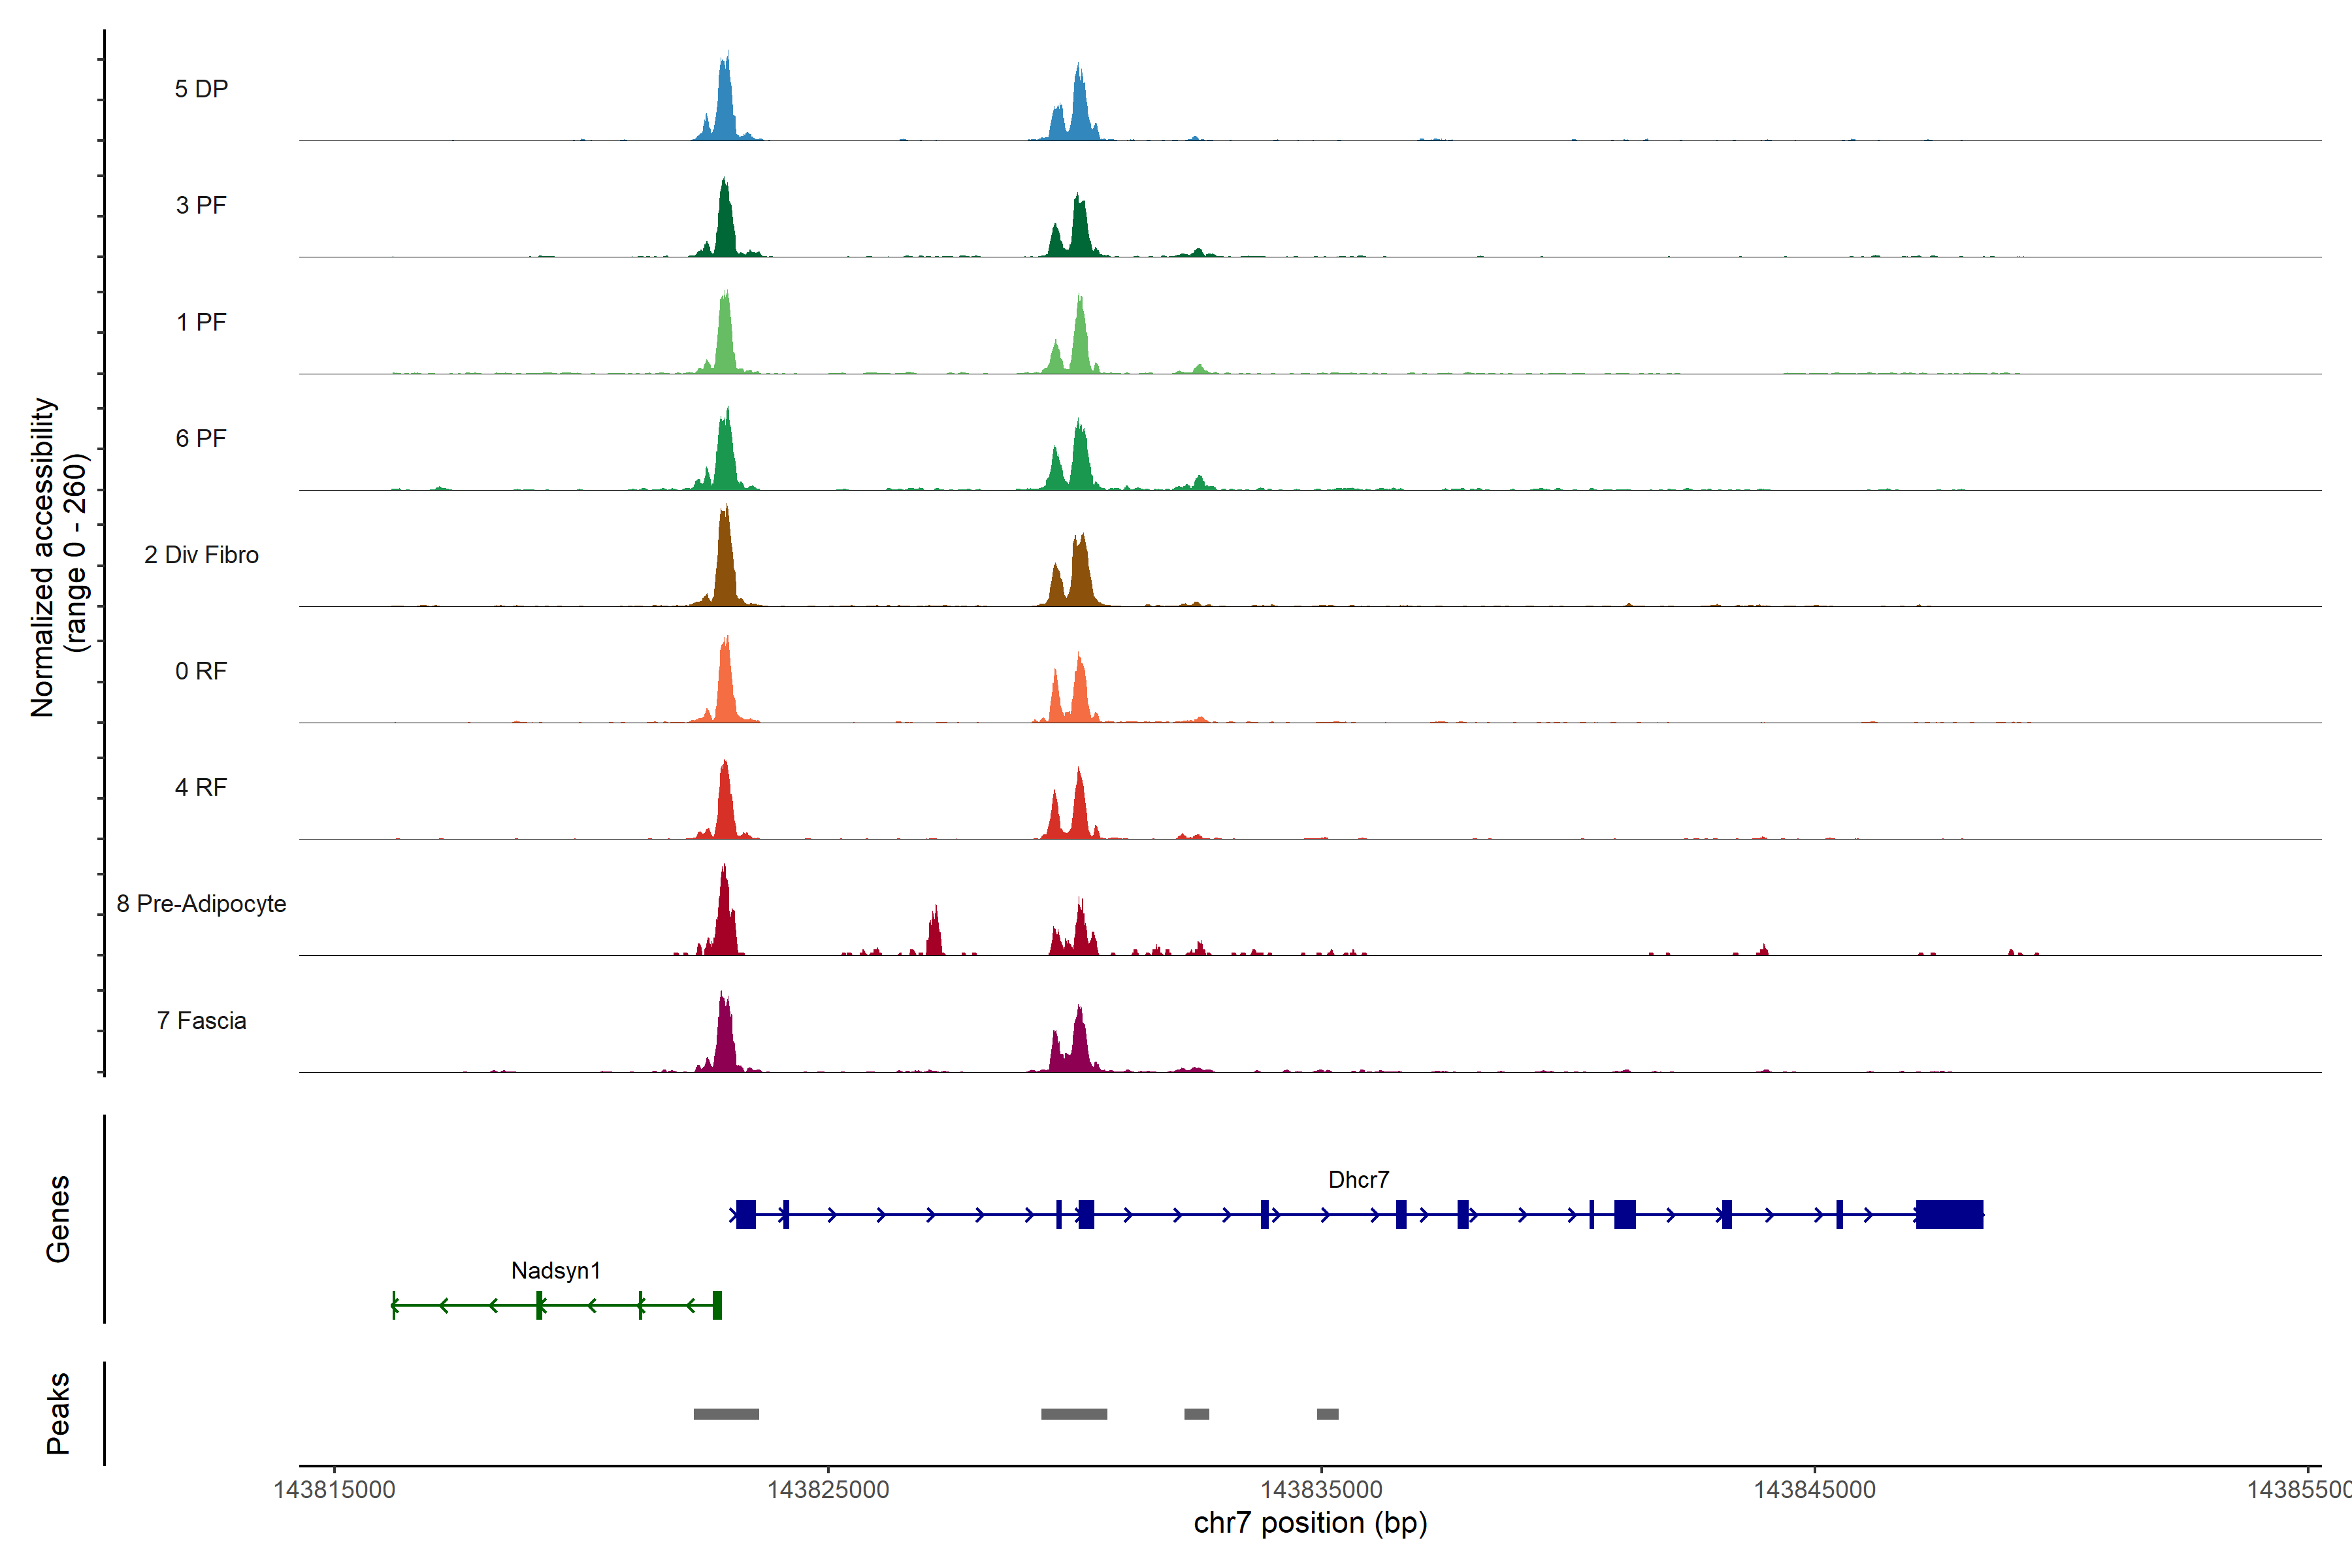Click the rightmost green Nadsyn1 exon block

coord(717,1305)
